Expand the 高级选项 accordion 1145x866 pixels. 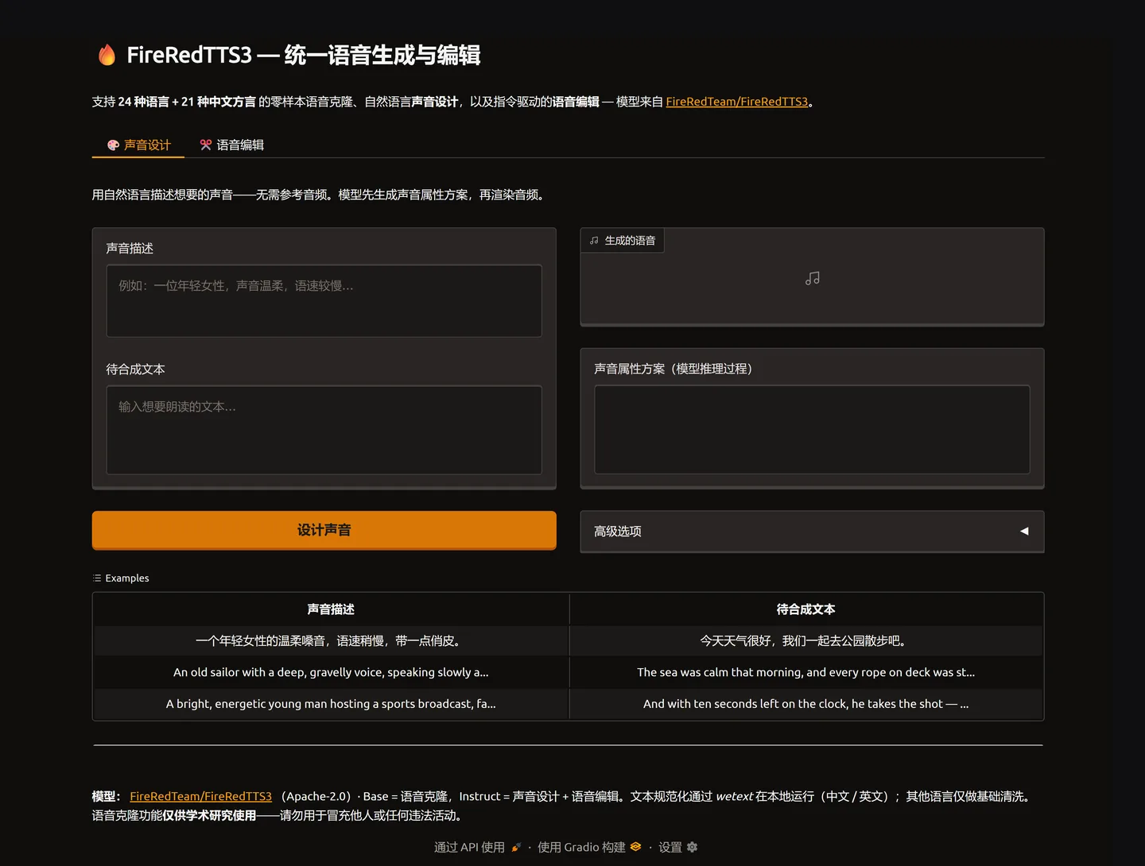coord(812,531)
